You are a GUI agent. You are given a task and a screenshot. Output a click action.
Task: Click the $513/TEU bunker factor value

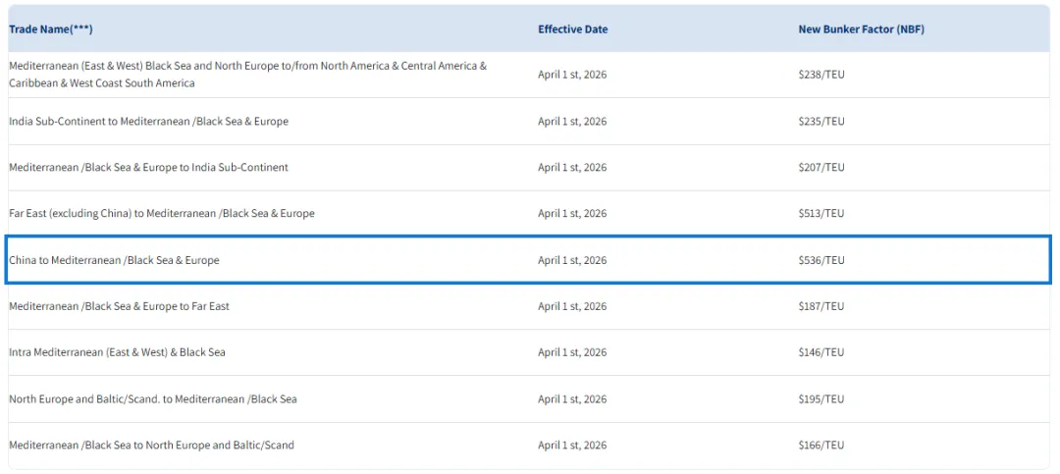[x=821, y=214]
